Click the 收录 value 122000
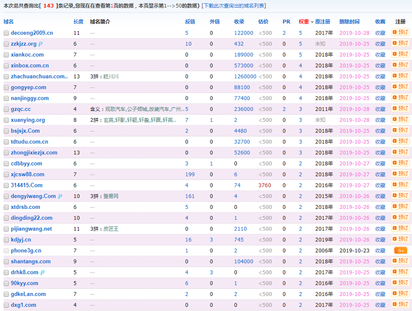This screenshot has height=311, width=412. 243,33
